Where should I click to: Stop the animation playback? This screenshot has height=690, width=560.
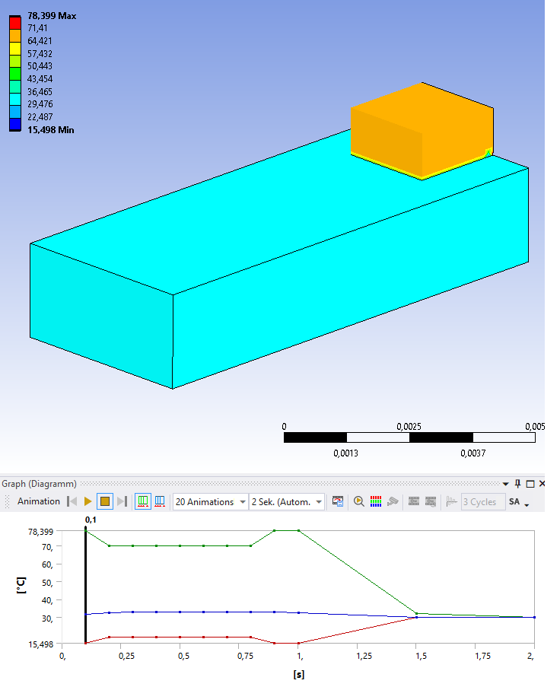click(x=105, y=501)
